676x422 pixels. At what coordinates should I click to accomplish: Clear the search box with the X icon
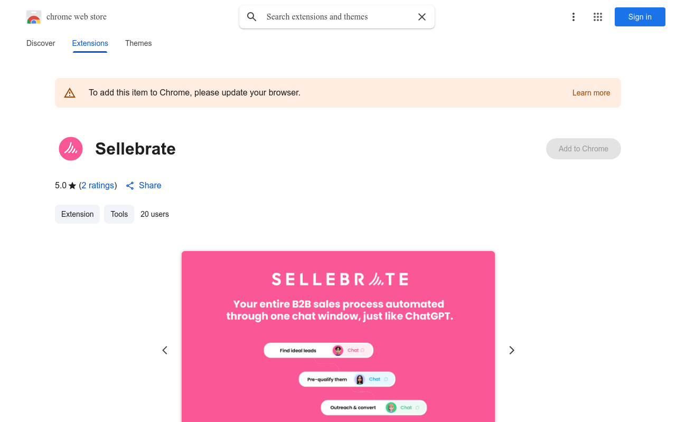pos(422,17)
